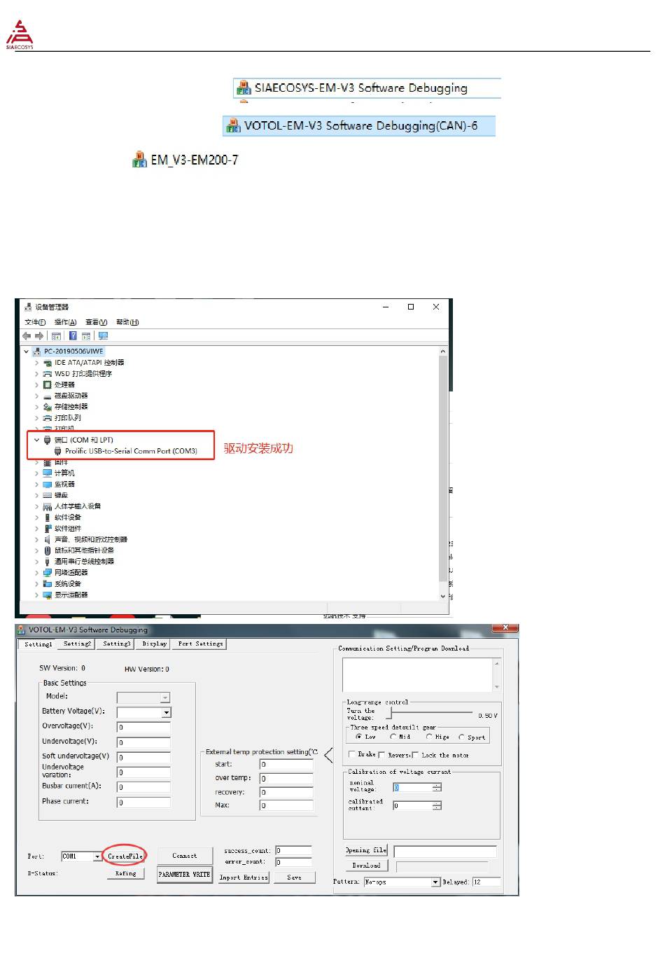Open the Pattern No-ops dropdown
665x965 pixels.
[x=435, y=882]
